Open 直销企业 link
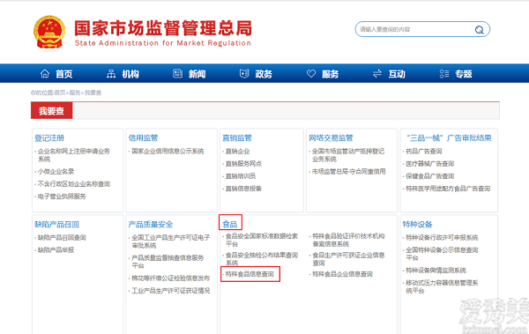The image size is (529, 334). (237, 152)
